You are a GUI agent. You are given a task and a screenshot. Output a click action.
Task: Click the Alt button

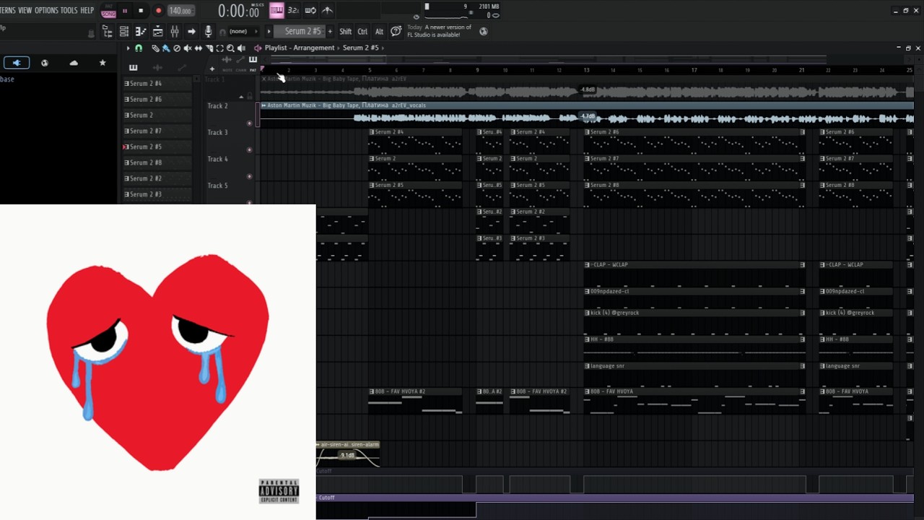[379, 31]
